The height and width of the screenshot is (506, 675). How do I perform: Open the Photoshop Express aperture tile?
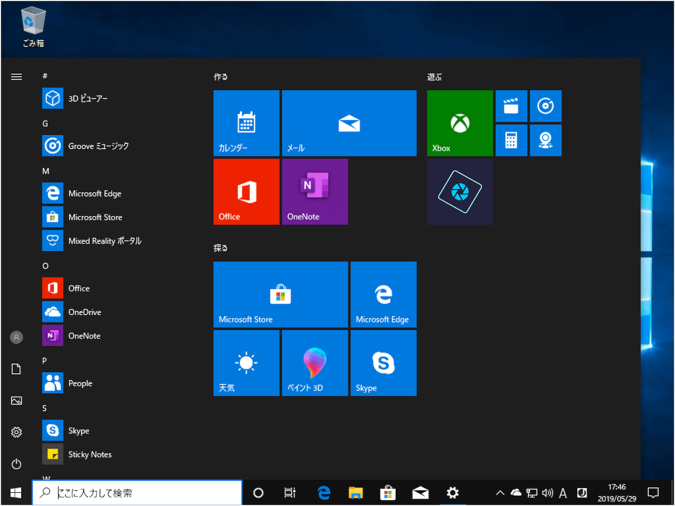coord(460,191)
